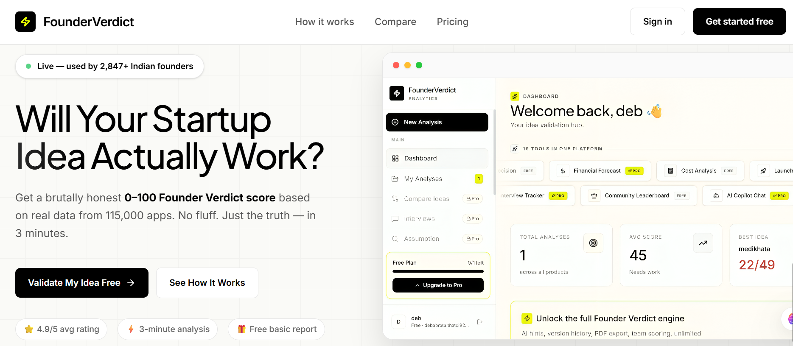Click the dollar icon on Financial Forecast card

click(x=563, y=170)
